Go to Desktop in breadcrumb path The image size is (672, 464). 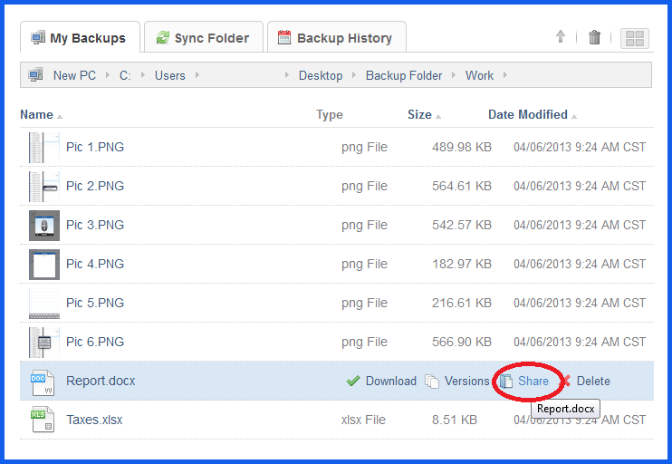(321, 75)
